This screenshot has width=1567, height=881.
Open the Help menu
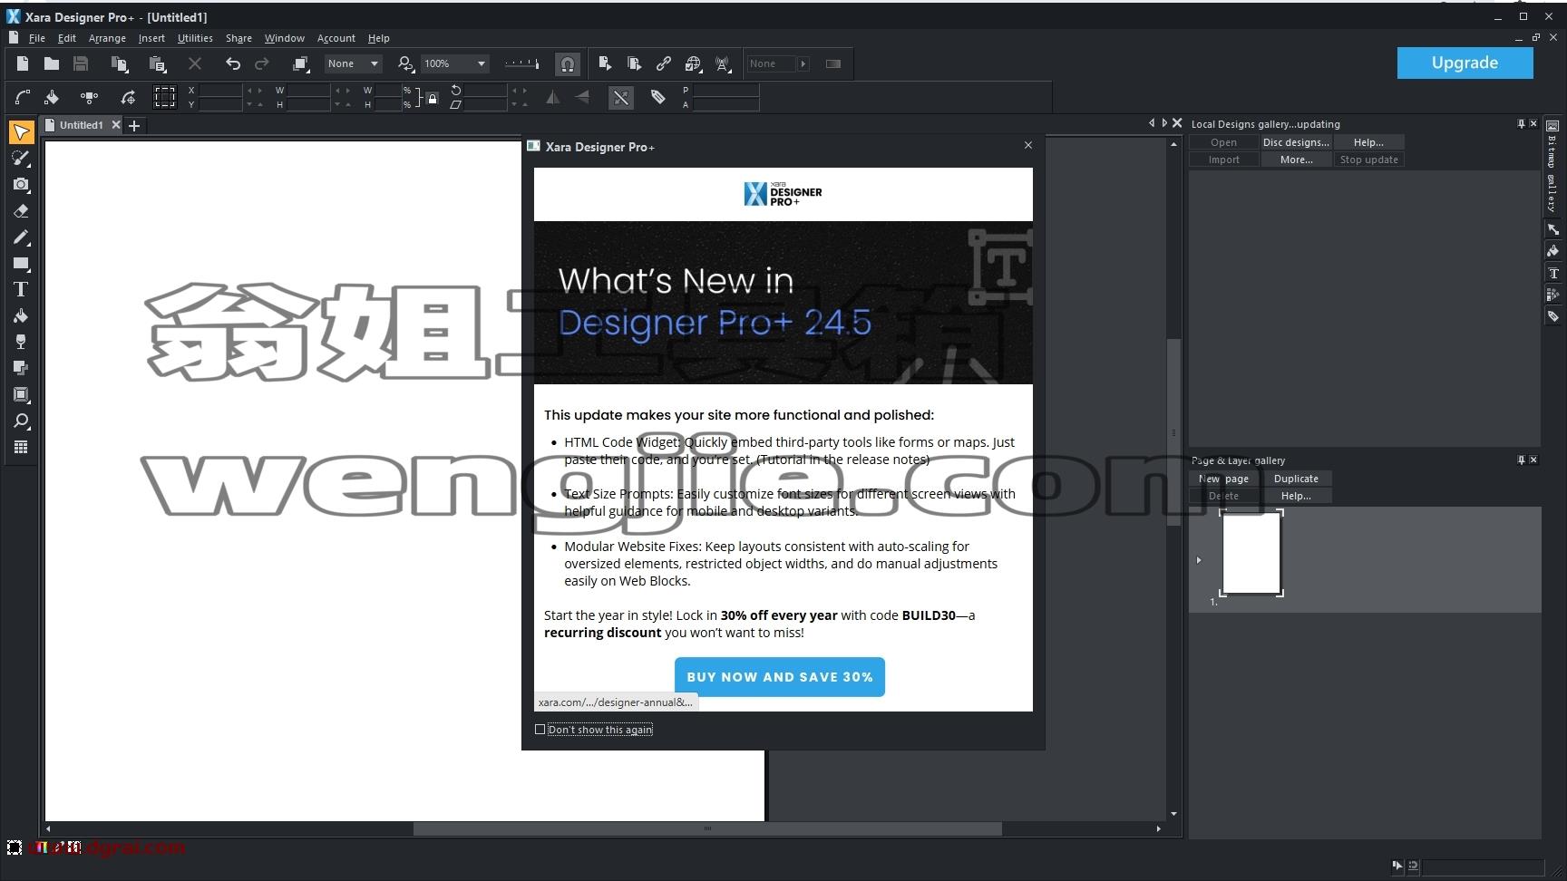pos(378,38)
